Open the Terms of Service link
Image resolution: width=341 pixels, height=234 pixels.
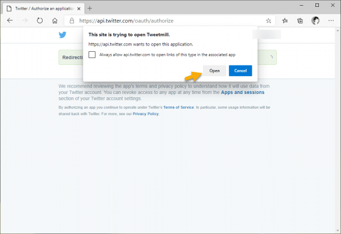click(x=178, y=108)
